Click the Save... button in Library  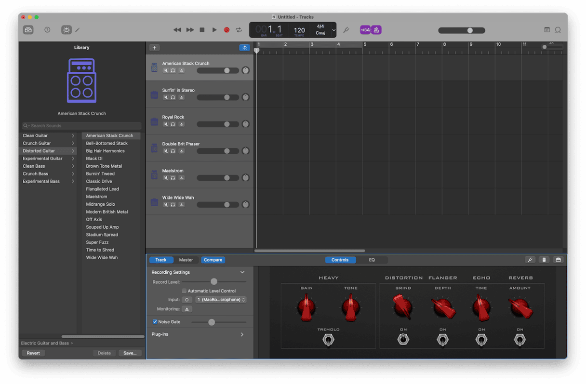point(130,353)
